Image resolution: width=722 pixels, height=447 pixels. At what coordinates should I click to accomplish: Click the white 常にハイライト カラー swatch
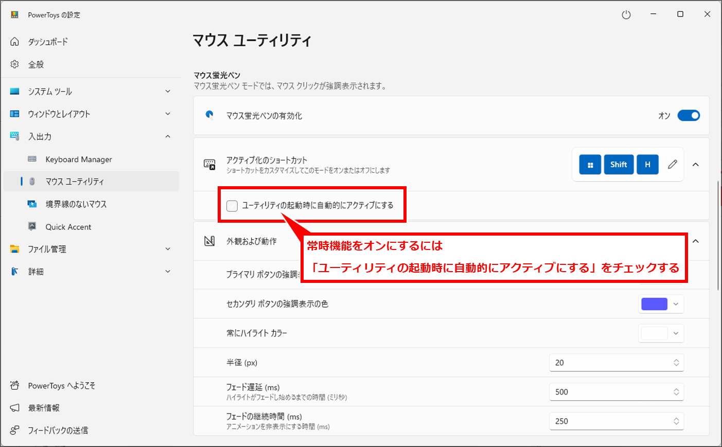(654, 333)
